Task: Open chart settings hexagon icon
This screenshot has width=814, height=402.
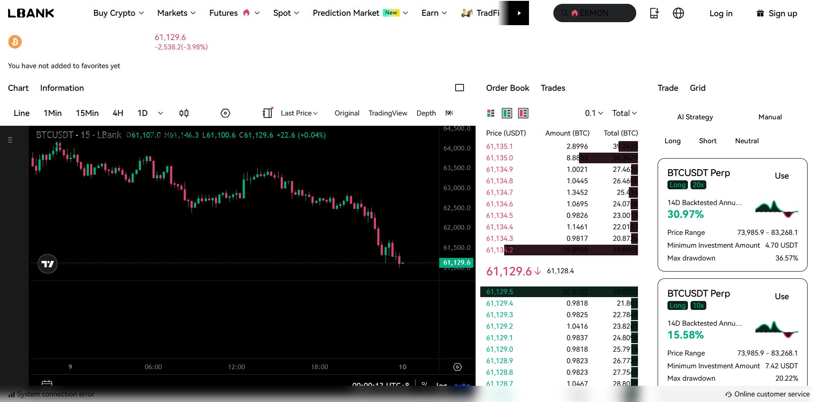Action: coord(225,113)
